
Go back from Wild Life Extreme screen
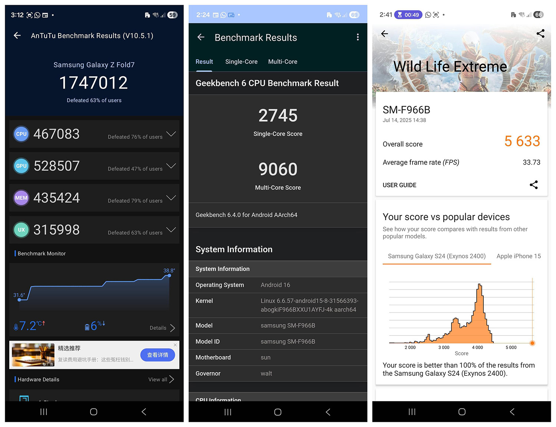384,34
